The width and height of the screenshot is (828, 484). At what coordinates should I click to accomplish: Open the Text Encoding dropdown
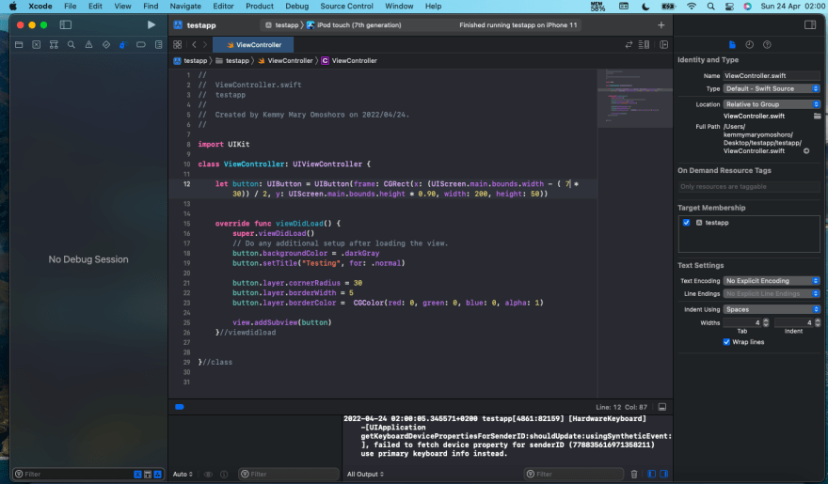point(772,281)
